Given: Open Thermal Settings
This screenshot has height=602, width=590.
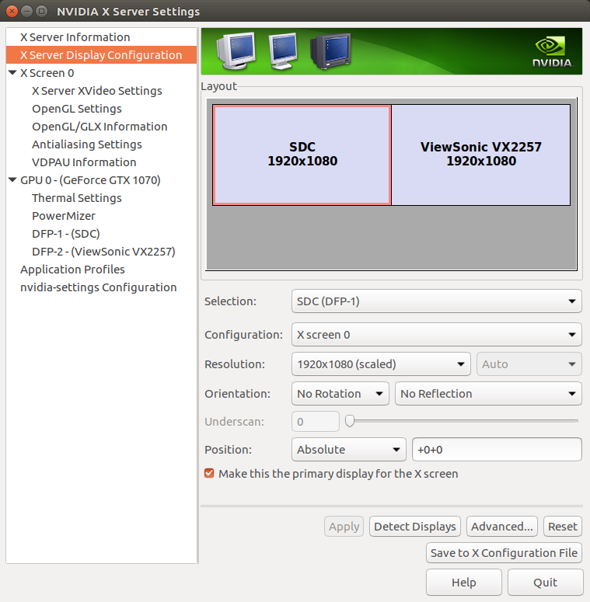Looking at the screenshot, I should pos(77,198).
